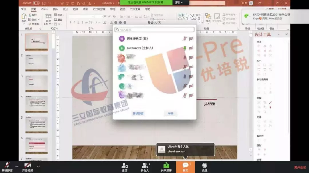Open the 设计工具 panel options dropdown arrow
Screen dimensions: 309x173
pos(279,34)
